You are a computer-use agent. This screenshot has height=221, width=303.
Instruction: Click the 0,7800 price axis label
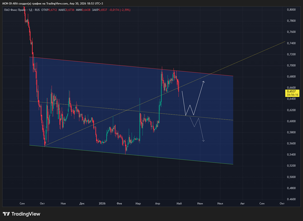291,21
